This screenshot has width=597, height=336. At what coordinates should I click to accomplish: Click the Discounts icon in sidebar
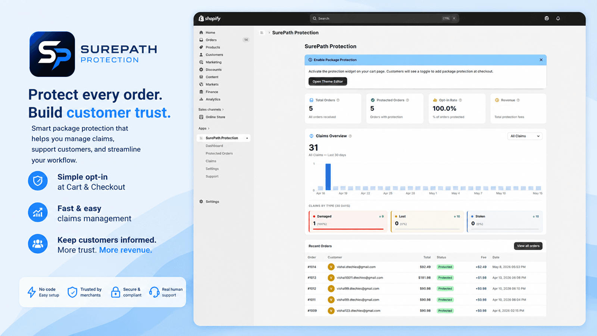(201, 70)
